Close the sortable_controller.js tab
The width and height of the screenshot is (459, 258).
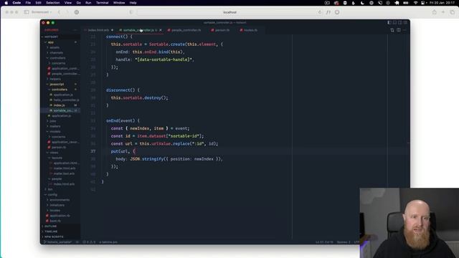[161, 30]
